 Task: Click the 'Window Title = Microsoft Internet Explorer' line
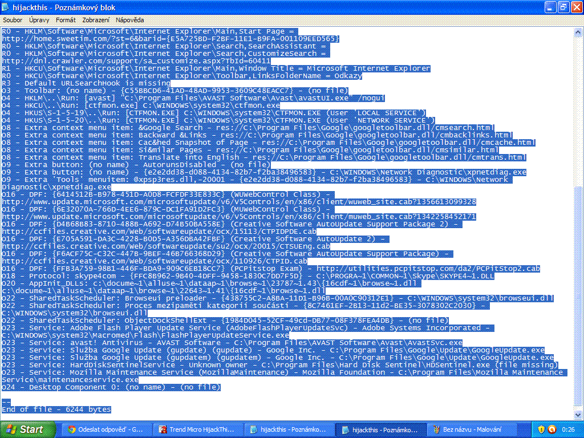[216, 68]
